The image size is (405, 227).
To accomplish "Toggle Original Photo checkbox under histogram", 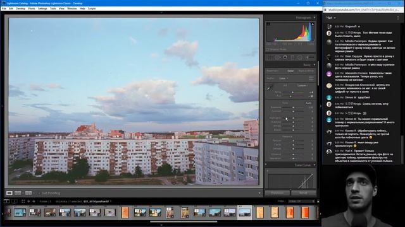I will [x=268, y=49].
